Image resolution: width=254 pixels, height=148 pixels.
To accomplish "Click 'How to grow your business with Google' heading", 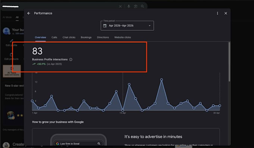I will (x=58, y=122).
